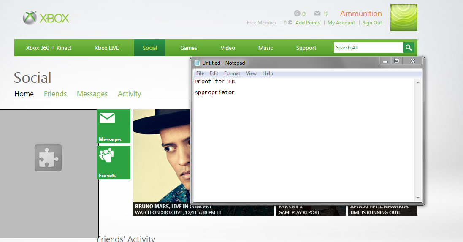Click the green gamer avatar picture

[403, 18]
